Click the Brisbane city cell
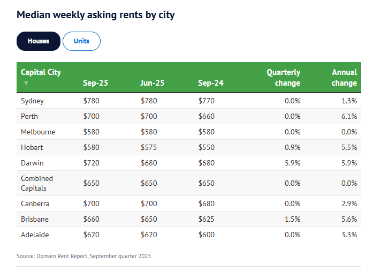The image size is (381, 279). click(34, 219)
